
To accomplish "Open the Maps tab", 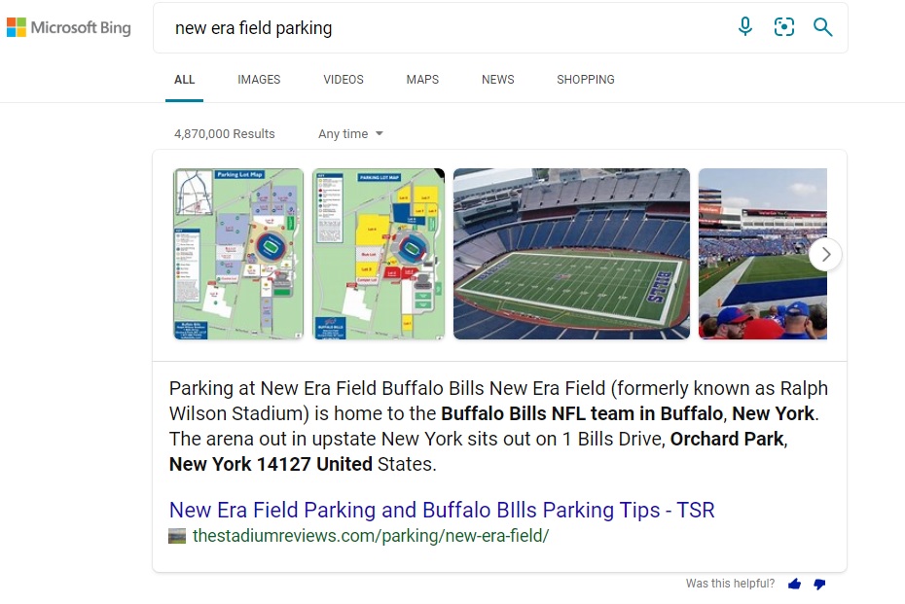I will pyautogui.click(x=422, y=80).
